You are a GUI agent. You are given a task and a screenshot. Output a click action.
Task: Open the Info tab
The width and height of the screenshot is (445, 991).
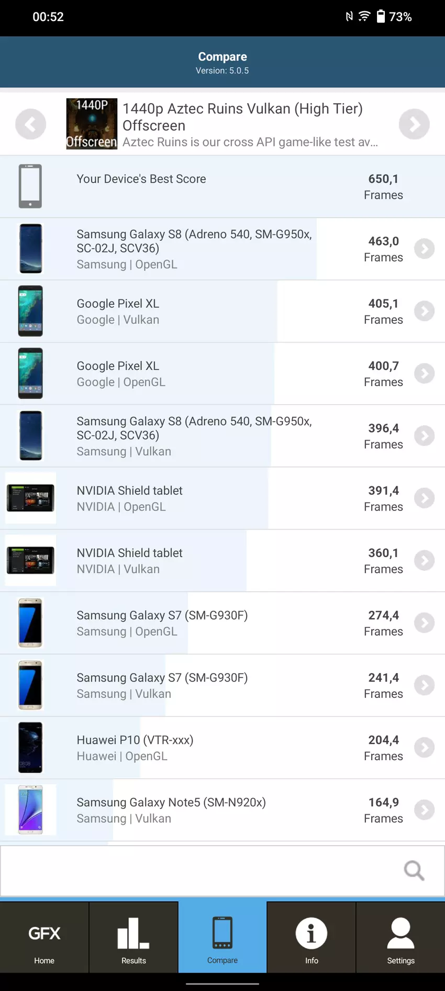tap(311, 940)
